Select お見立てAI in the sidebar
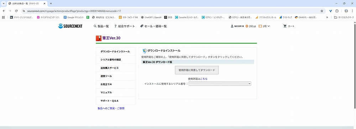Viewport: 356px width, 129px height. [x=116, y=84]
